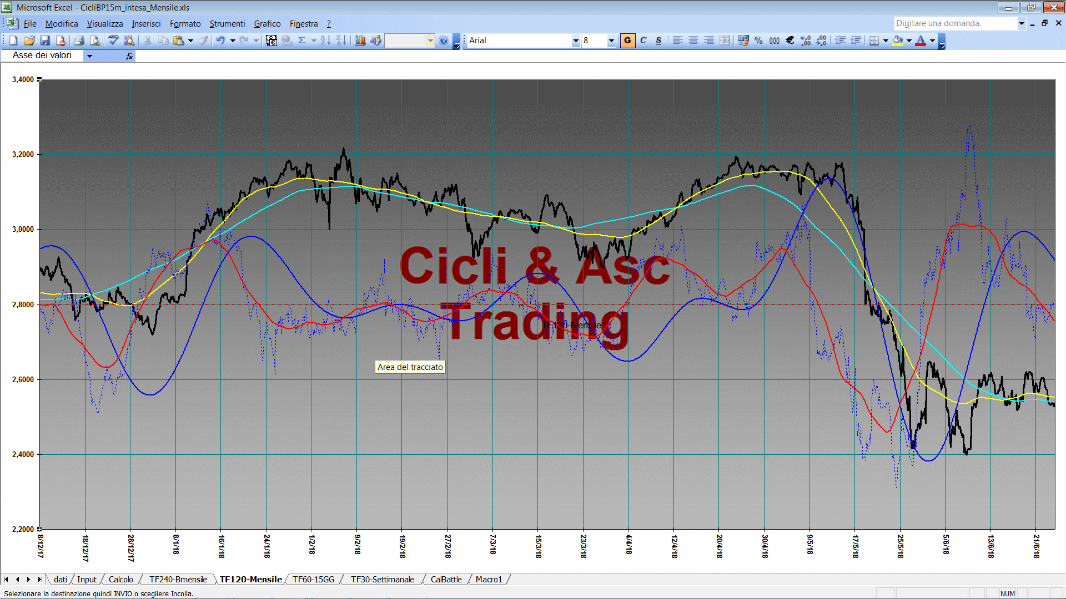Click the Sort Ascending A-Z icon

click(x=325, y=40)
